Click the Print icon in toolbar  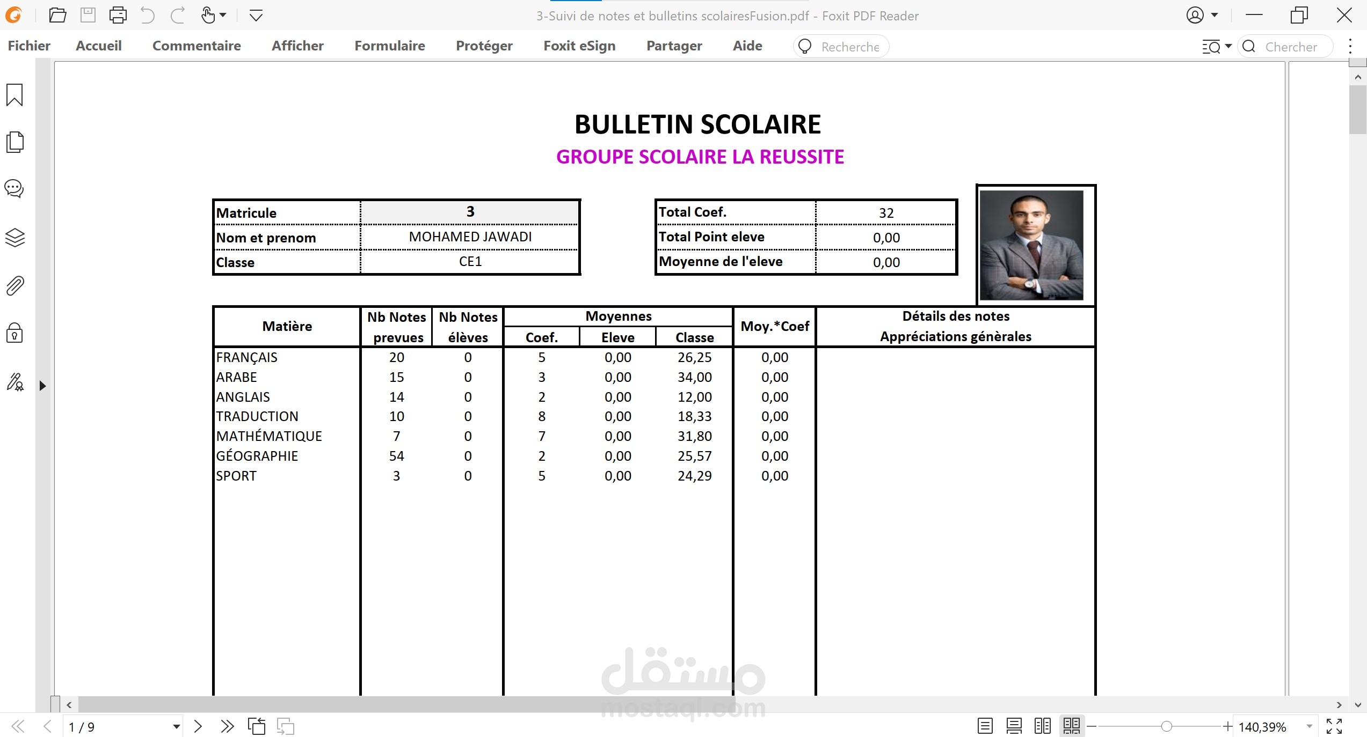[118, 15]
